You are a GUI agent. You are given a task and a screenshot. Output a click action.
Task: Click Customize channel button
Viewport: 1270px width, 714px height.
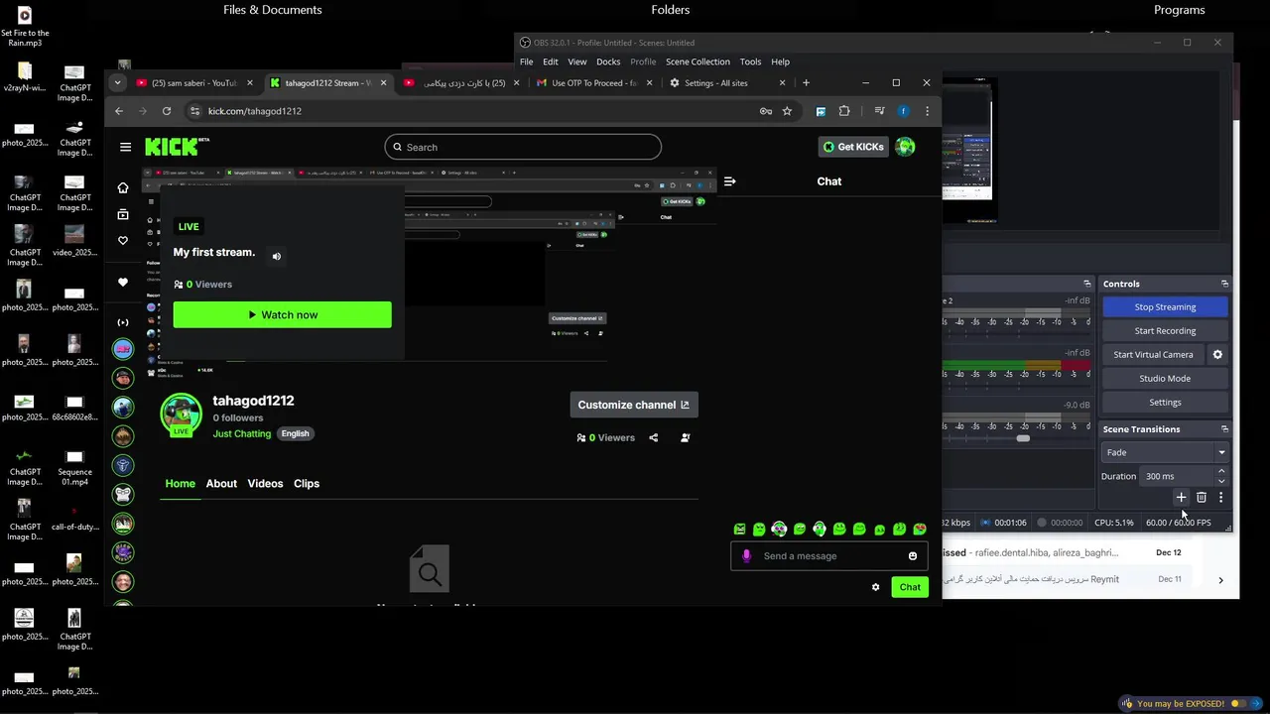tap(634, 405)
